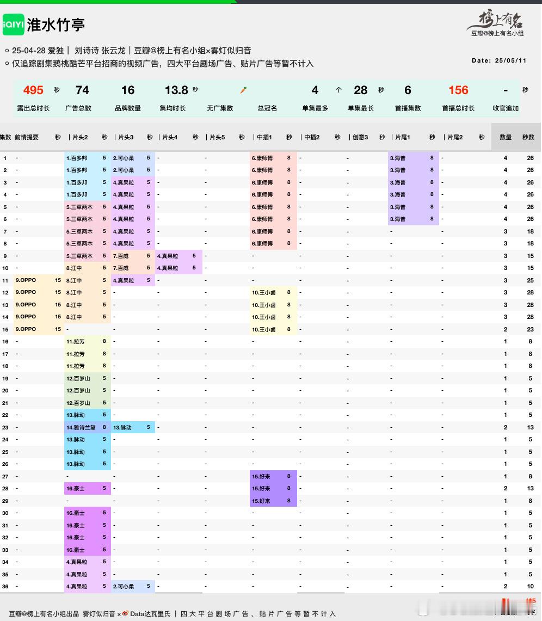Click the 片尾1 column header
Viewport: 542px width, 621px height.
(403, 137)
